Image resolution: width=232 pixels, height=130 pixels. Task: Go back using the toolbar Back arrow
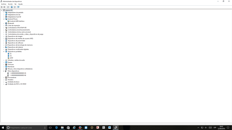point(2,7)
